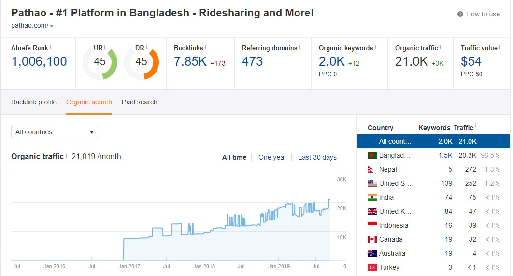513x276 pixels.
Task: Click the Country column header
Action: (x=381, y=128)
